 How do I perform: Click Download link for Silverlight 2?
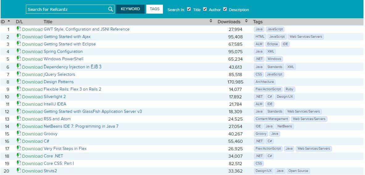(x=32, y=96)
